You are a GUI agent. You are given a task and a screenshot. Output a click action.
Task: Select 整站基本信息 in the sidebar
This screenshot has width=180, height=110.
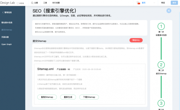7,23
